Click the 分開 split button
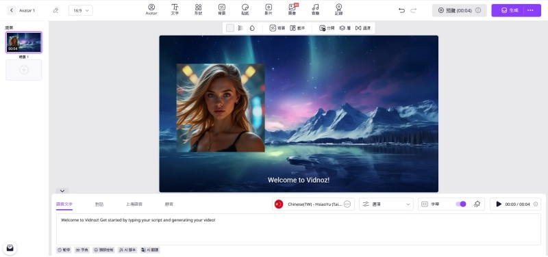548x257 pixels. (327, 28)
